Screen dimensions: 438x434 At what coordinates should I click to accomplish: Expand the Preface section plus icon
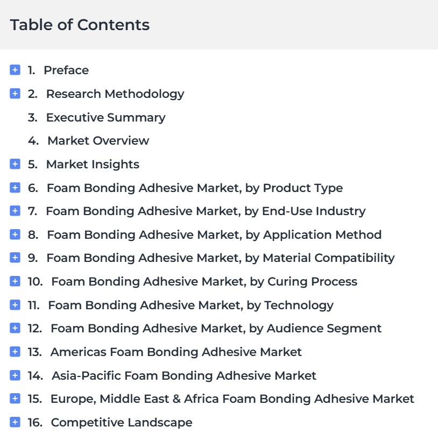15,70
